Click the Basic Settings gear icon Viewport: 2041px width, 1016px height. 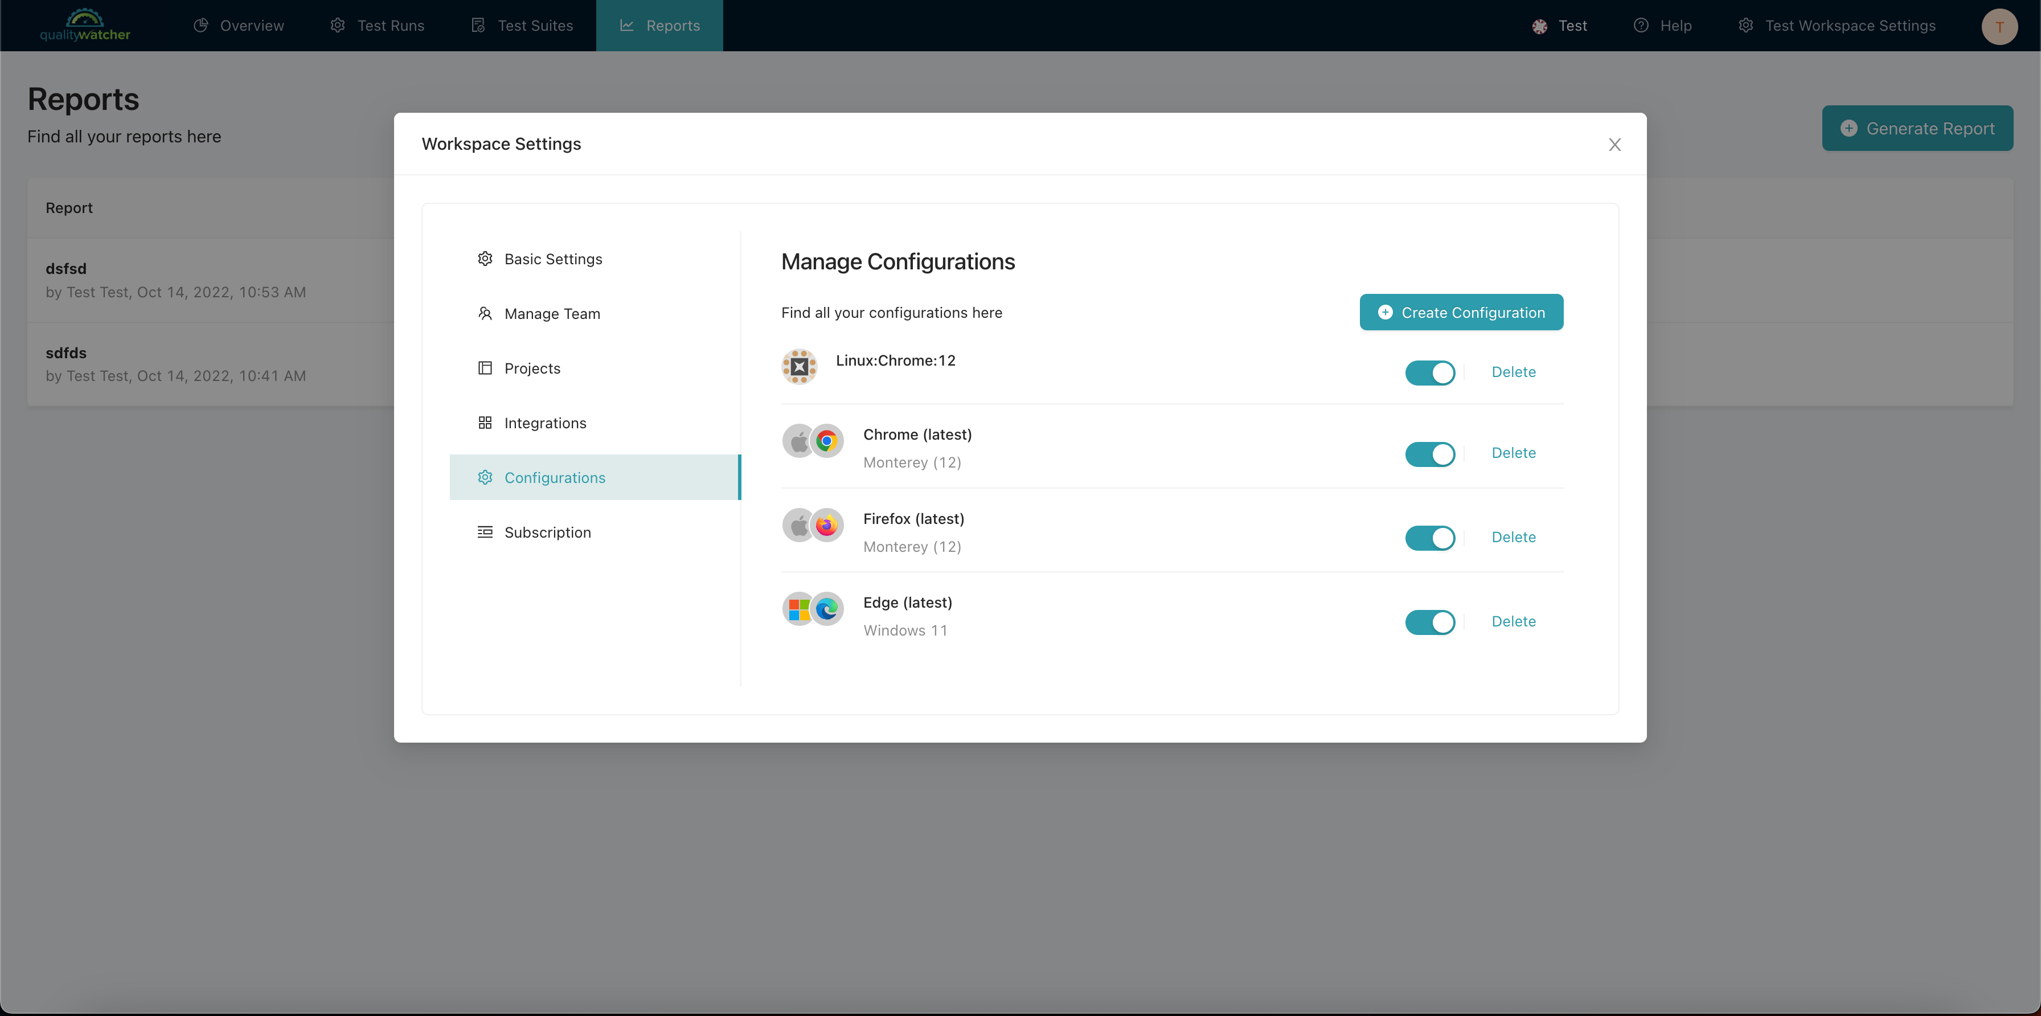click(485, 259)
